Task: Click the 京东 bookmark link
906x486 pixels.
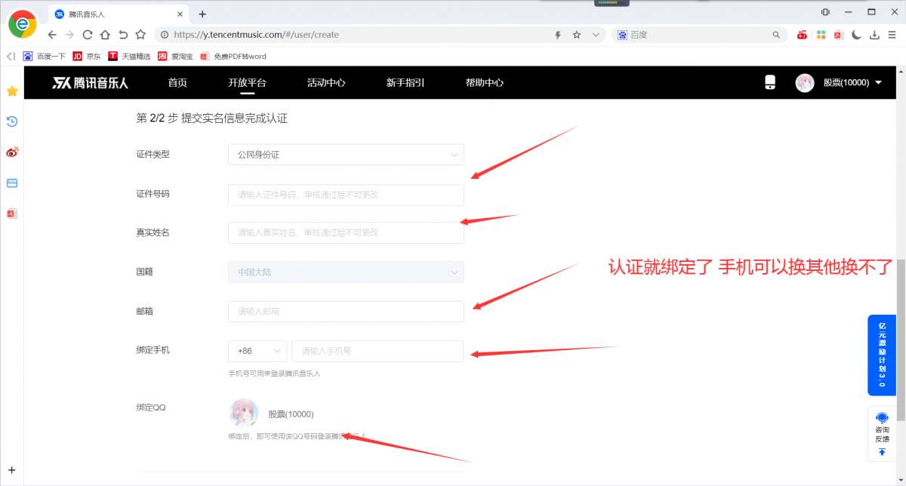Action: pyautogui.click(x=87, y=56)
